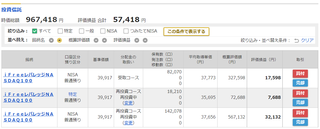Click the 967,418 total market value
Screen dimensions: 320x129
42,20
